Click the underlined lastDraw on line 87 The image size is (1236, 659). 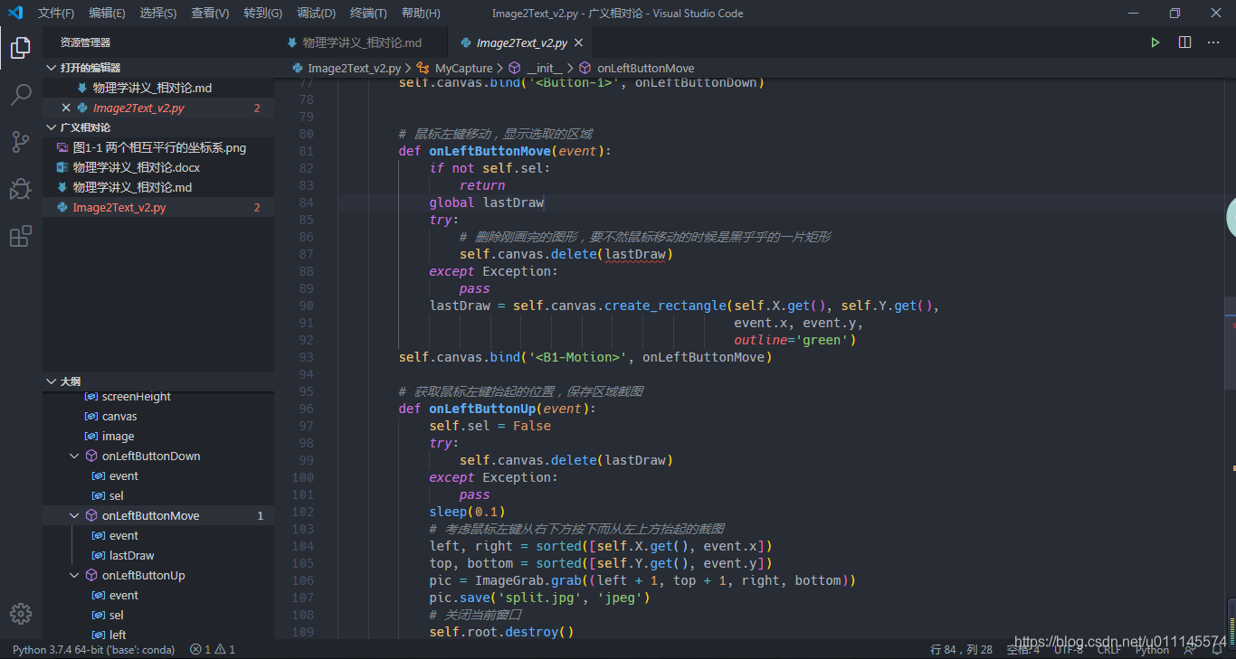point(635,254)
